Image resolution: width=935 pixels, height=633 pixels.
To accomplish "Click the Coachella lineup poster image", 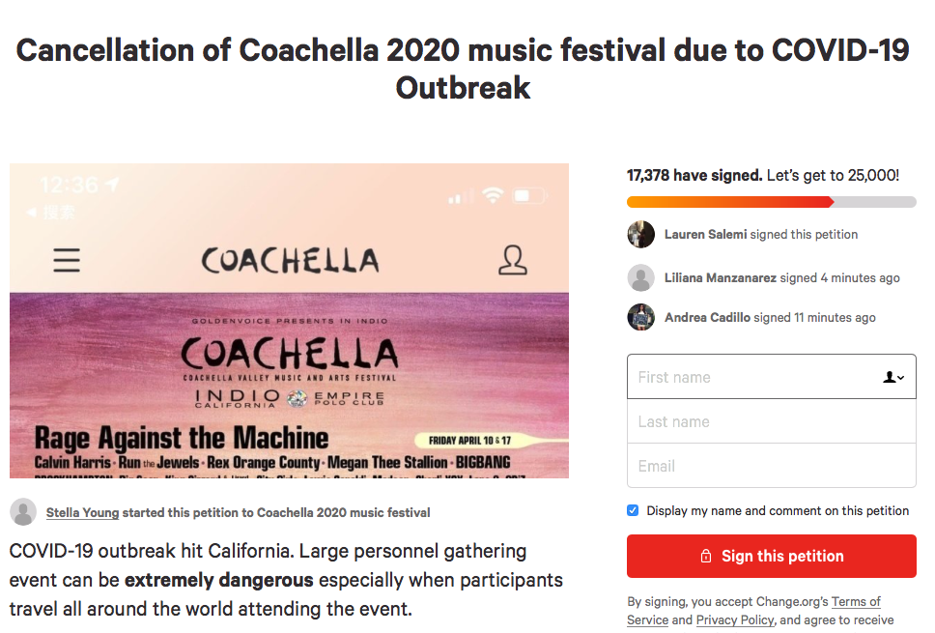I will (x=289, y=321).
